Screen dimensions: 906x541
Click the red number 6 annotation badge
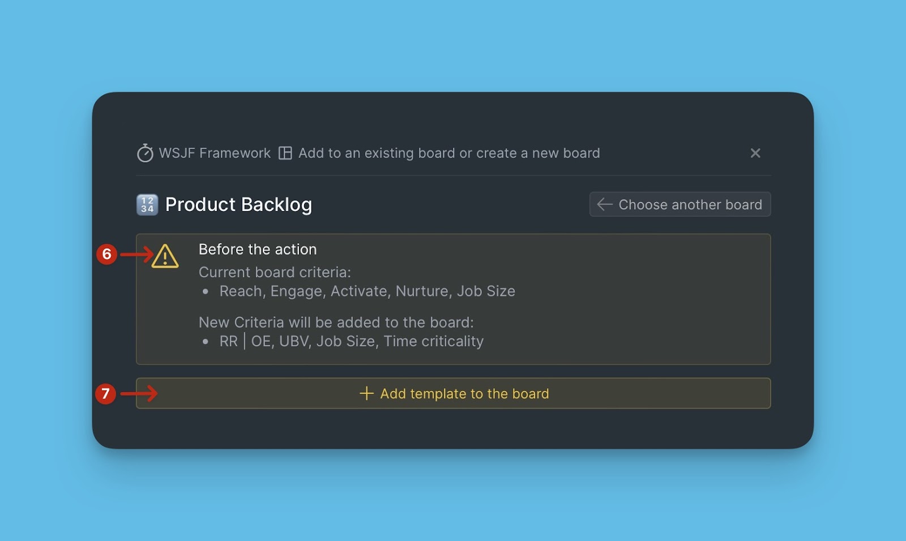pyautogui.click(x=106, y=254)
